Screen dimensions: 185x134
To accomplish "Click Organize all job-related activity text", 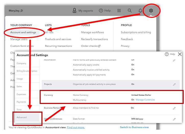I will click(94, 84).
